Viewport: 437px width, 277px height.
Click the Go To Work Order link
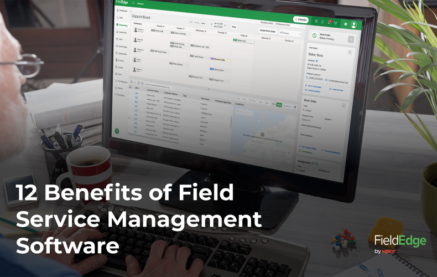pos(308,147)
